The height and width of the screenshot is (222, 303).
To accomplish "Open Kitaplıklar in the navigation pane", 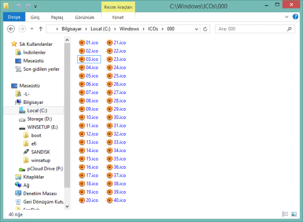I will click(34, 177).
